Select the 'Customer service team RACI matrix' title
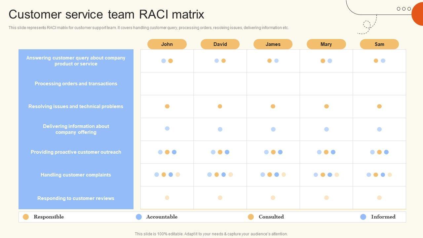This screenshot has width=423, height=238. click(x=106, y=15)
